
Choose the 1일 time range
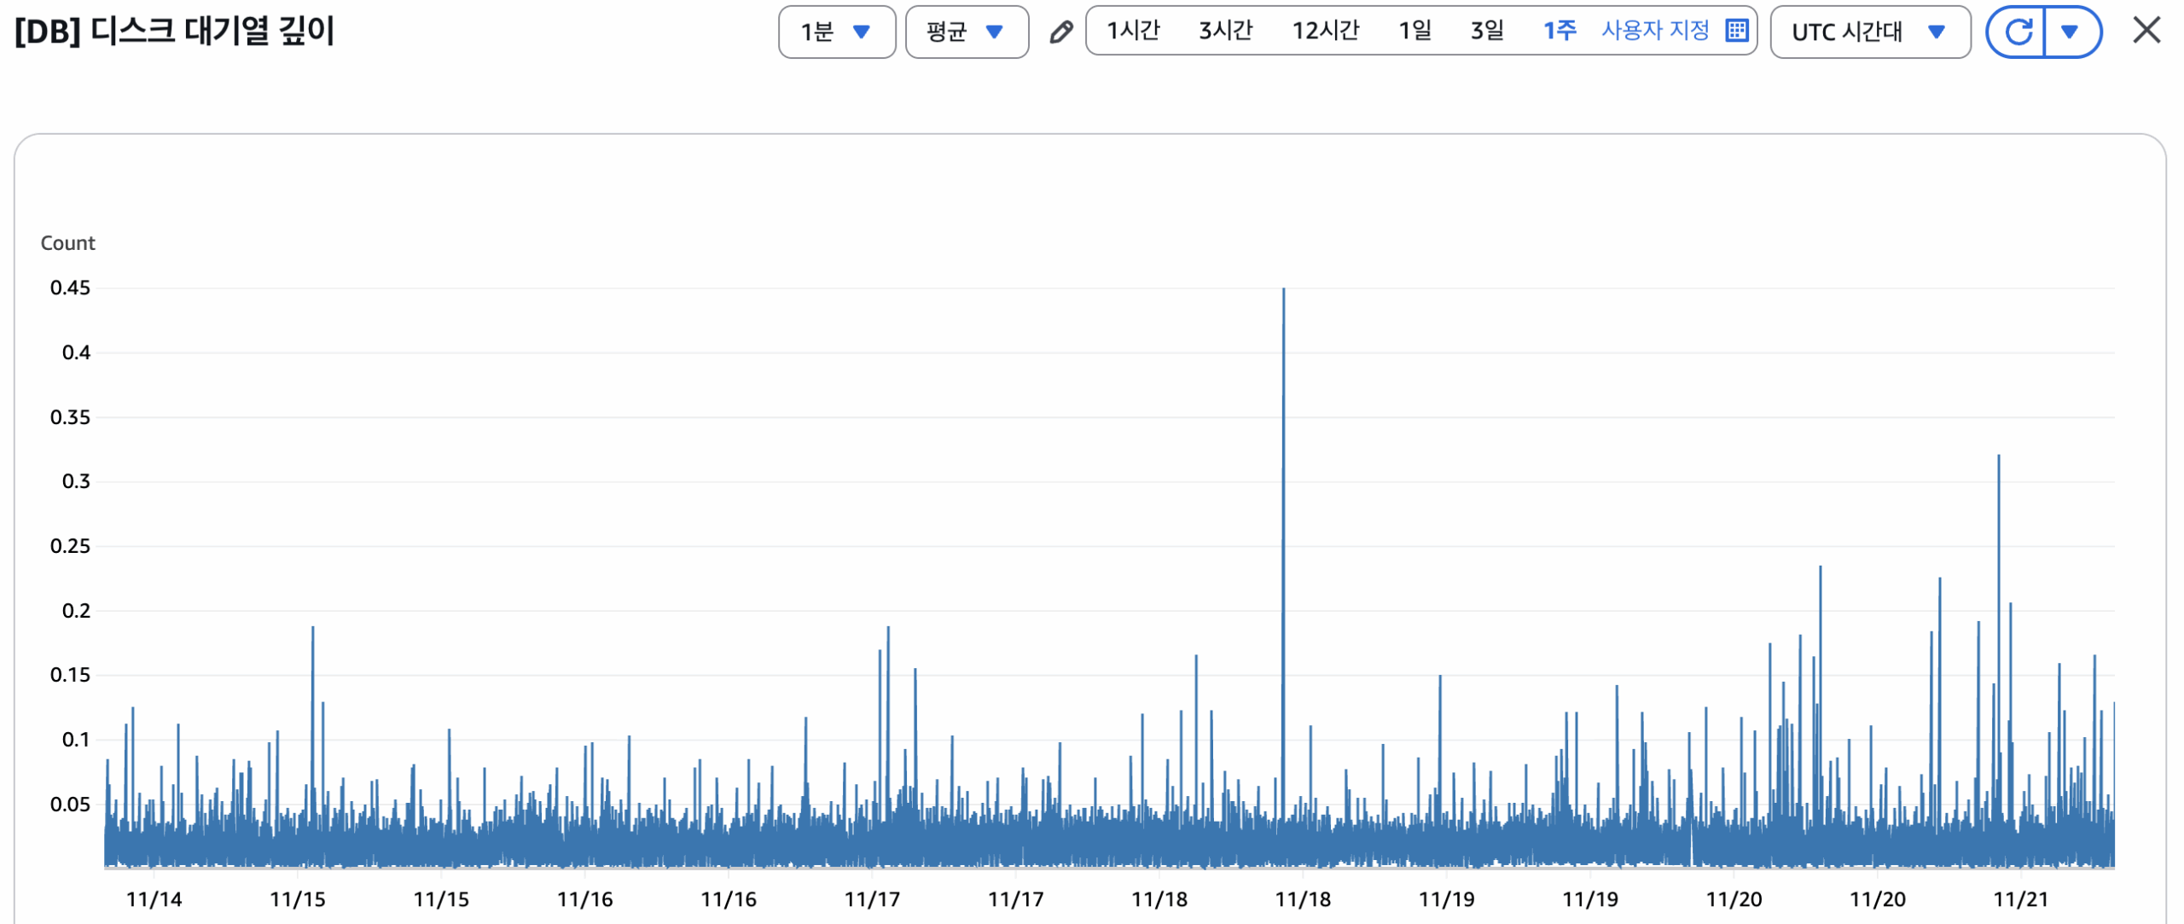pyautogui.click(x=1414, y=32)
